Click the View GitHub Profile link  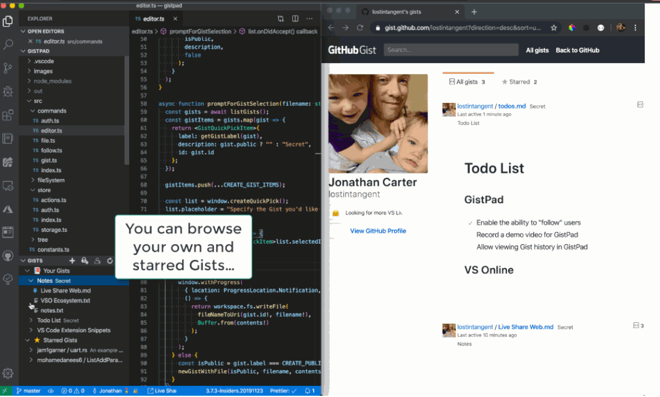378,231
